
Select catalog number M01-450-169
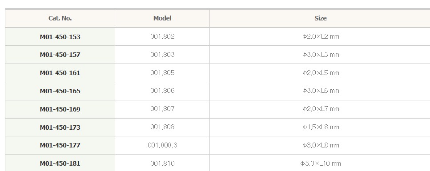60,109
